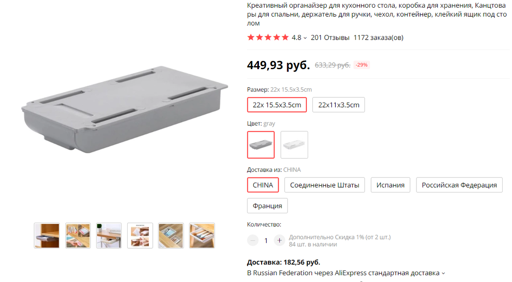This screenshot has height=282, width=512.
Task: Expand the 4.8 rating dropdown chevron
Action: (x=305, y=38)
